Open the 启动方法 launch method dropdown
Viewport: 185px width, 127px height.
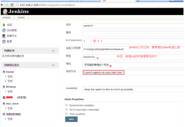tap(133, 72)
